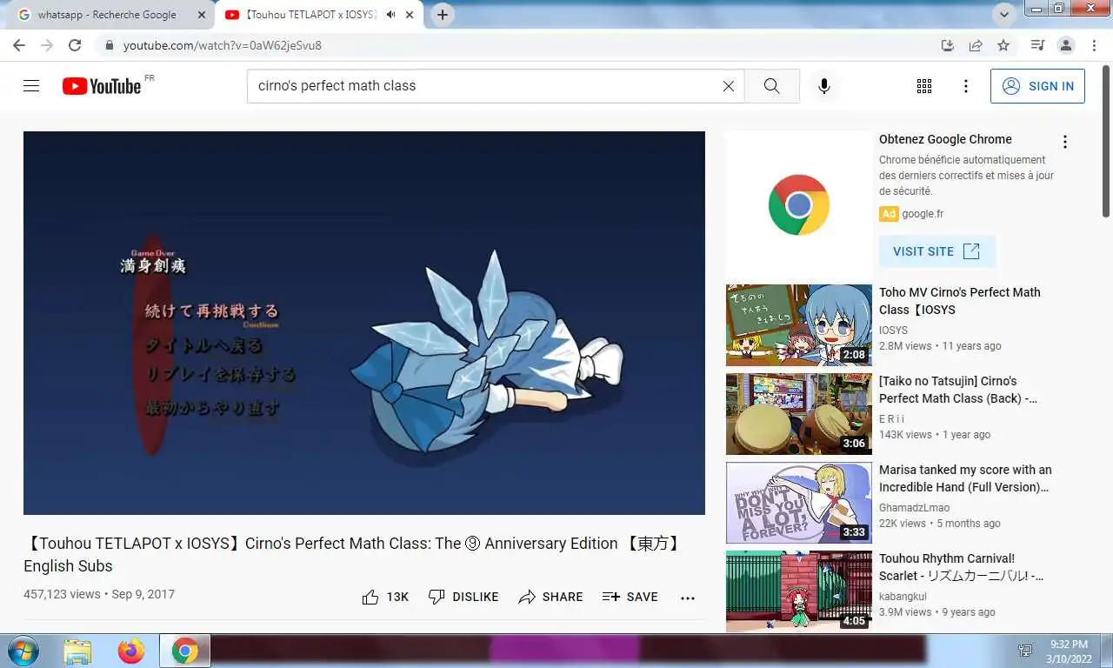Open the YouTube apps grid icon
Screen dimensions: 1113x668
tap(924, 86)
